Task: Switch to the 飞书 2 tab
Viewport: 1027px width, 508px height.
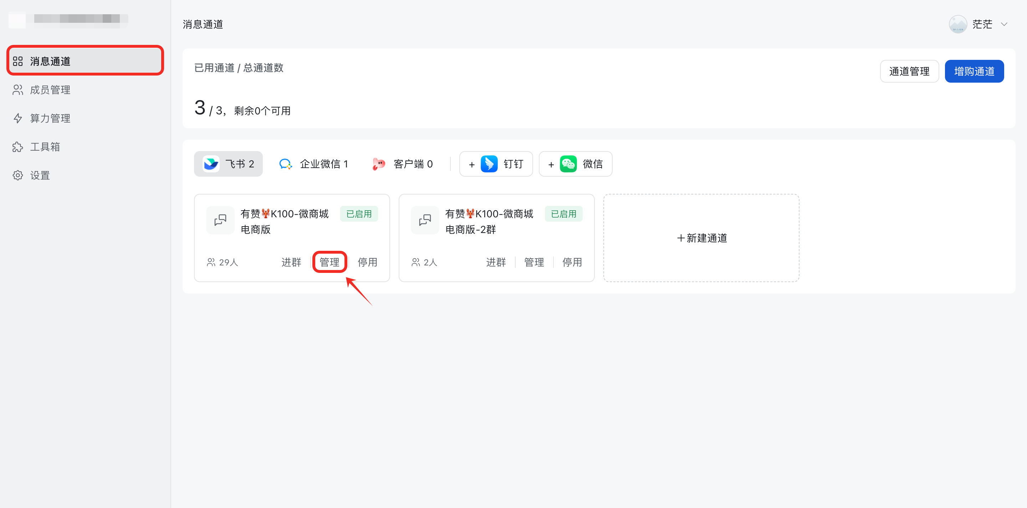Action: coord(228,164)
